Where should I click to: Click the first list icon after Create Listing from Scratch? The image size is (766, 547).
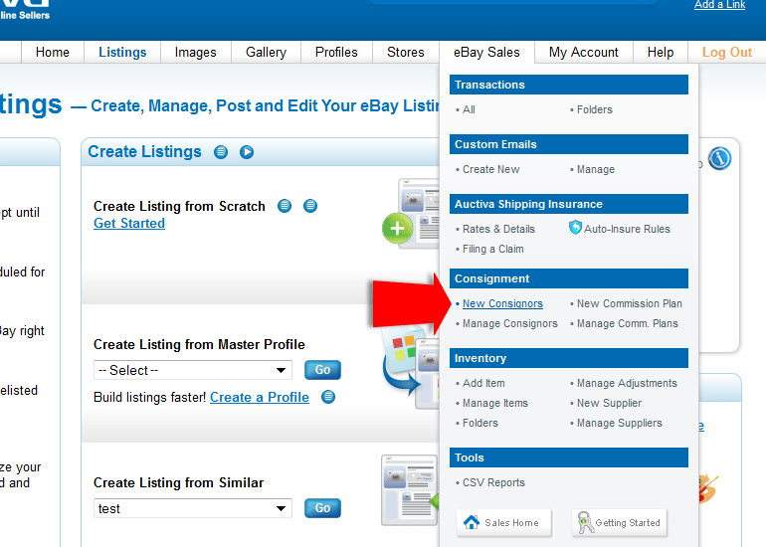click(285, 206)
